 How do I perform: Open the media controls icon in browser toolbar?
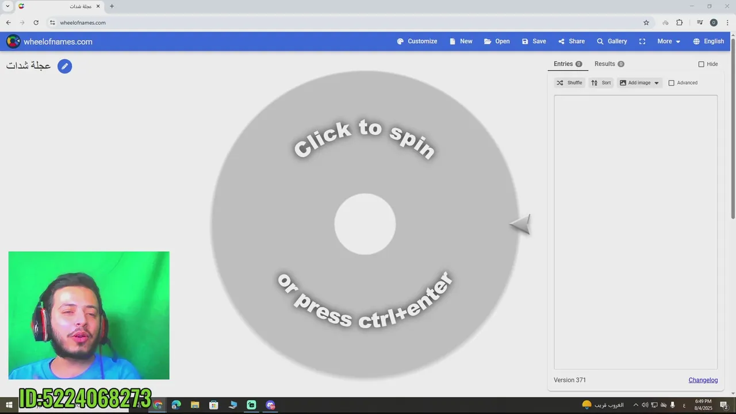click(x=700, y=22)
